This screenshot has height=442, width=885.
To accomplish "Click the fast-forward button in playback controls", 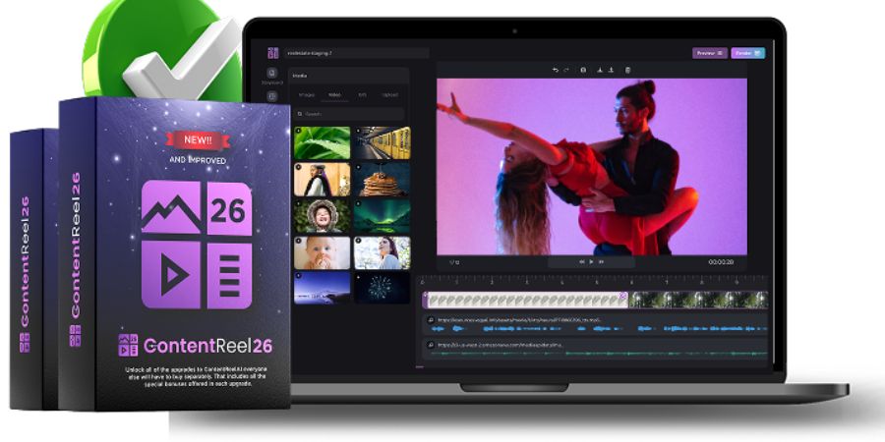I will point(601,262).
